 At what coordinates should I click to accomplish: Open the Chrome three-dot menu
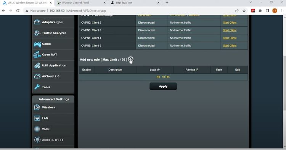pyautogui.click(x=282, y=11)
